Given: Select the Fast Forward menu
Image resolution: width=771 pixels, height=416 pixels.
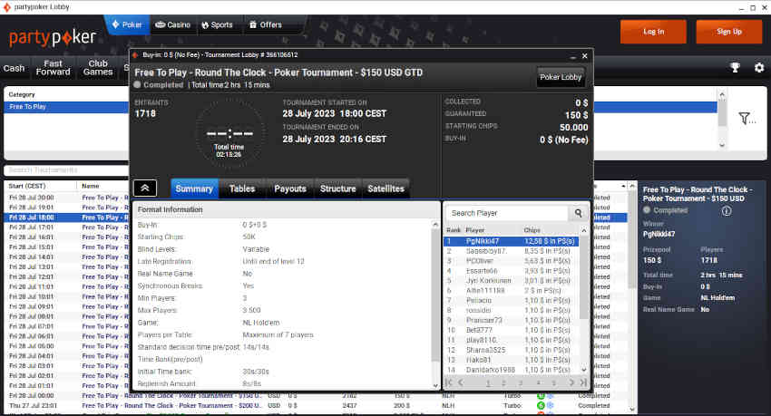Looking at the screenshot, I should click(54, 68).
